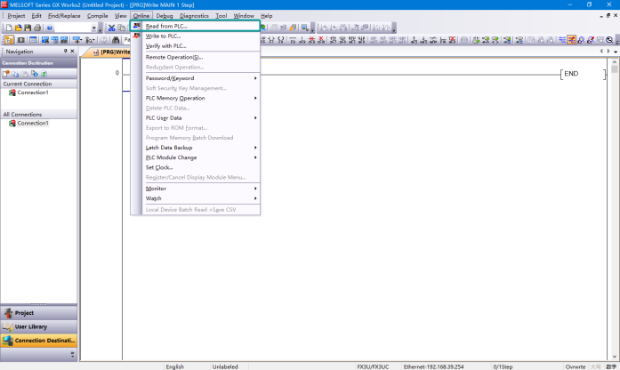Click the new connection icon in Connection Destination
This screenshot has width=620, height=370.
click(6, 74)
